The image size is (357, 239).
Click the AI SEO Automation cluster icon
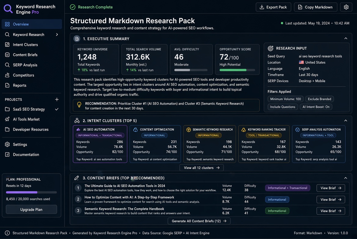[x=78, y=130]
